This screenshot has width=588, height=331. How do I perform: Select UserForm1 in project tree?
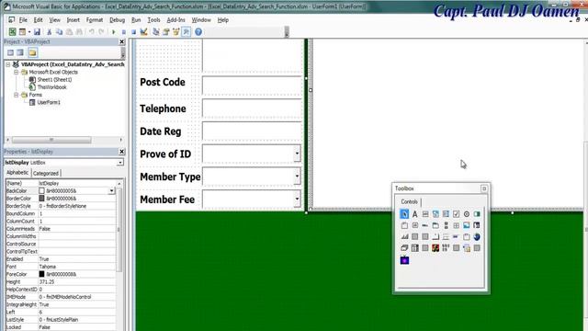[49, 102]
